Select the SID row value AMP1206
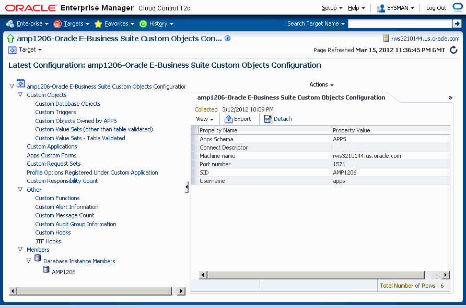The width and height of the screenshot is (466, 308). [x=344, y=173]
